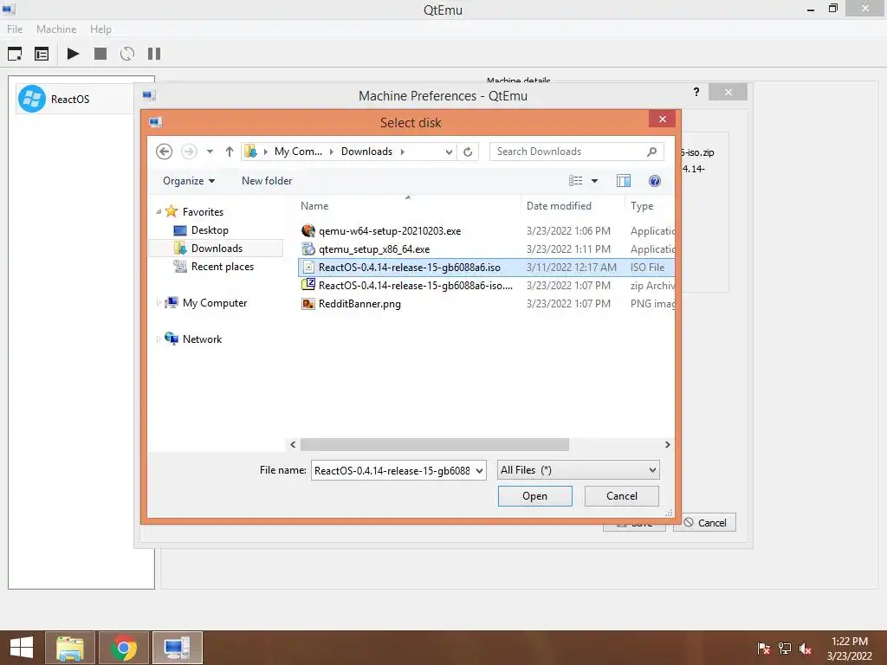Open the Organize dropdown menu
The image size is (887, 665).
coord(189,181)
